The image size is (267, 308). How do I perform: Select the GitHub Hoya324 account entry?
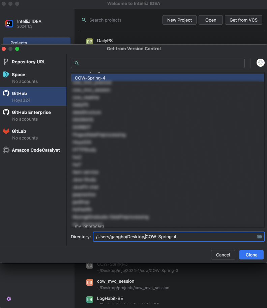(33, 96)
